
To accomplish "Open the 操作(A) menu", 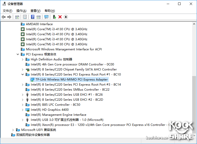I will click(21, 11).
